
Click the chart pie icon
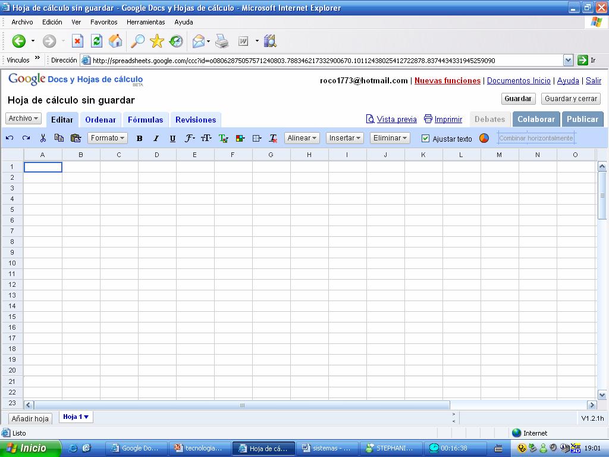(484, 138)
